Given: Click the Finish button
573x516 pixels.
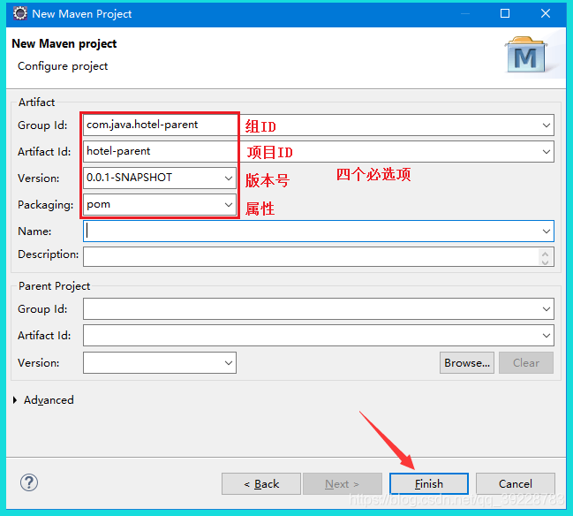Looking at the screenshot, I should pos(429,484).
